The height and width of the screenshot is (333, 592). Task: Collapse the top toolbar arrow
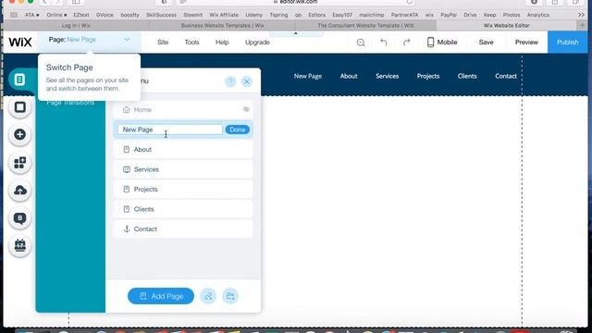coord(296,33)
